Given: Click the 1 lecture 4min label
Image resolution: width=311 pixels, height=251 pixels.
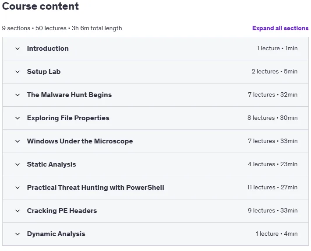Looking at the screenshot, I should (x=276, y=234).
